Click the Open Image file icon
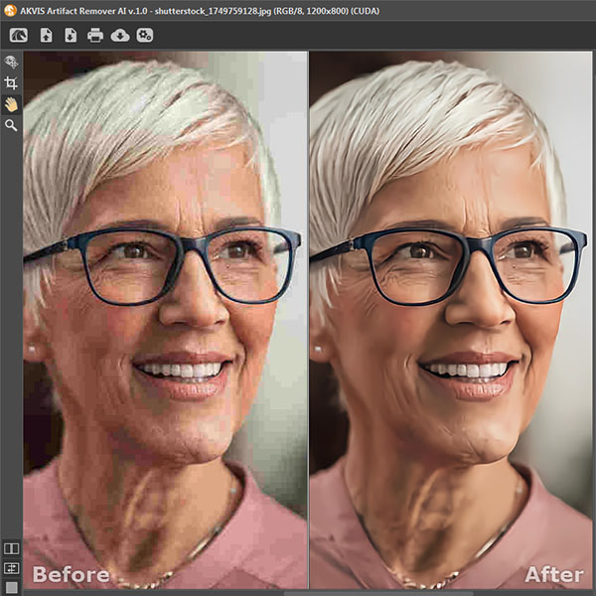This screenshot has width=596, height=596. pyautogui.click(x=46, y=35)
